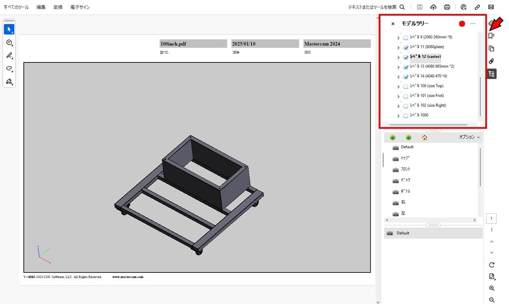
Task: Open the すべてのツール menu
Action: point(16,7)
